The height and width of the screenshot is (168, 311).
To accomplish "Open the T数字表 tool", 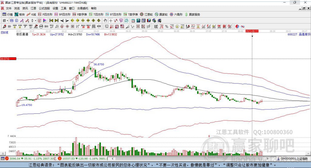I will 131,15.
